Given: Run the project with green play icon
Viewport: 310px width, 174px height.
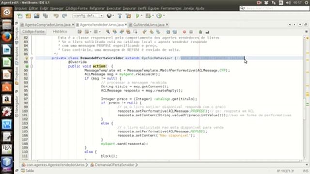Looking at the screenshot, I should pos(138,16).
